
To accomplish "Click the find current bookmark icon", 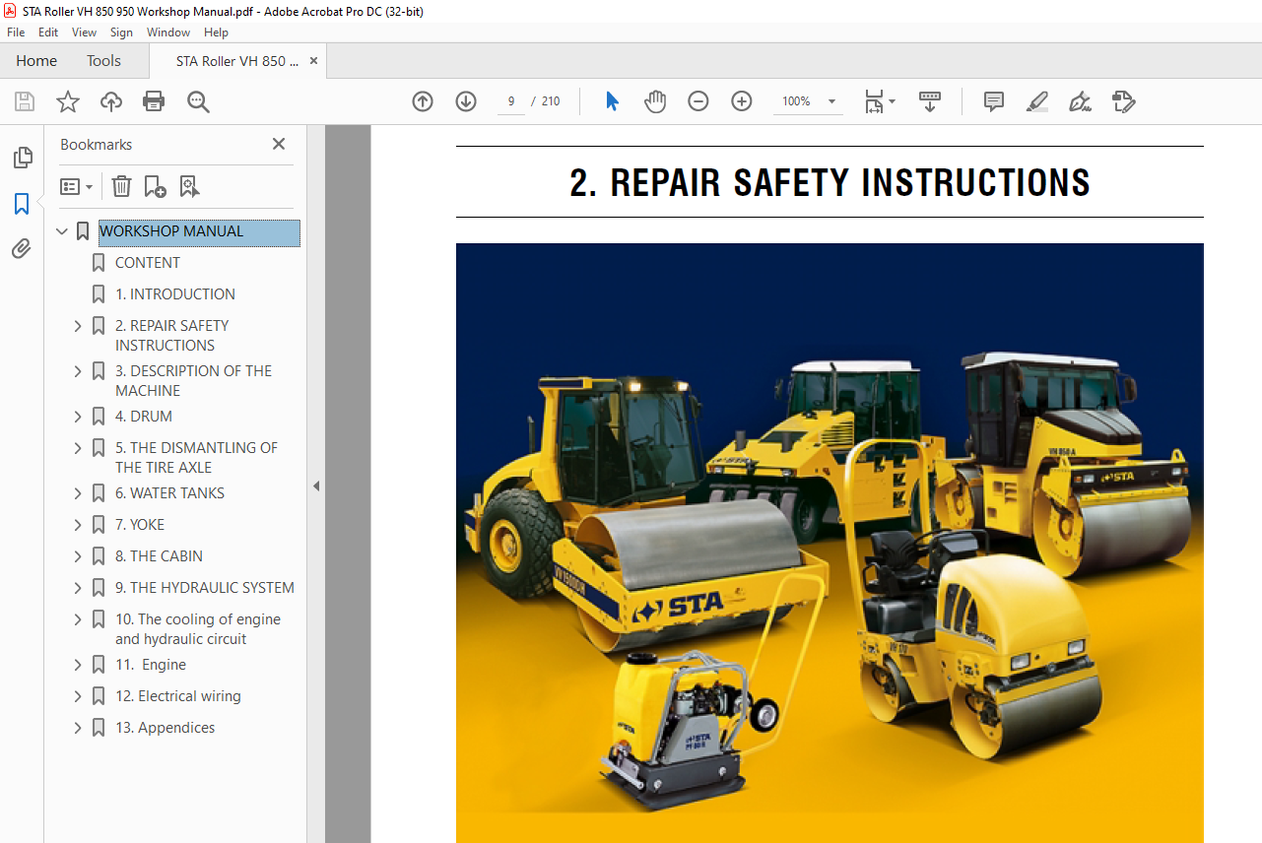I will 189,186.
